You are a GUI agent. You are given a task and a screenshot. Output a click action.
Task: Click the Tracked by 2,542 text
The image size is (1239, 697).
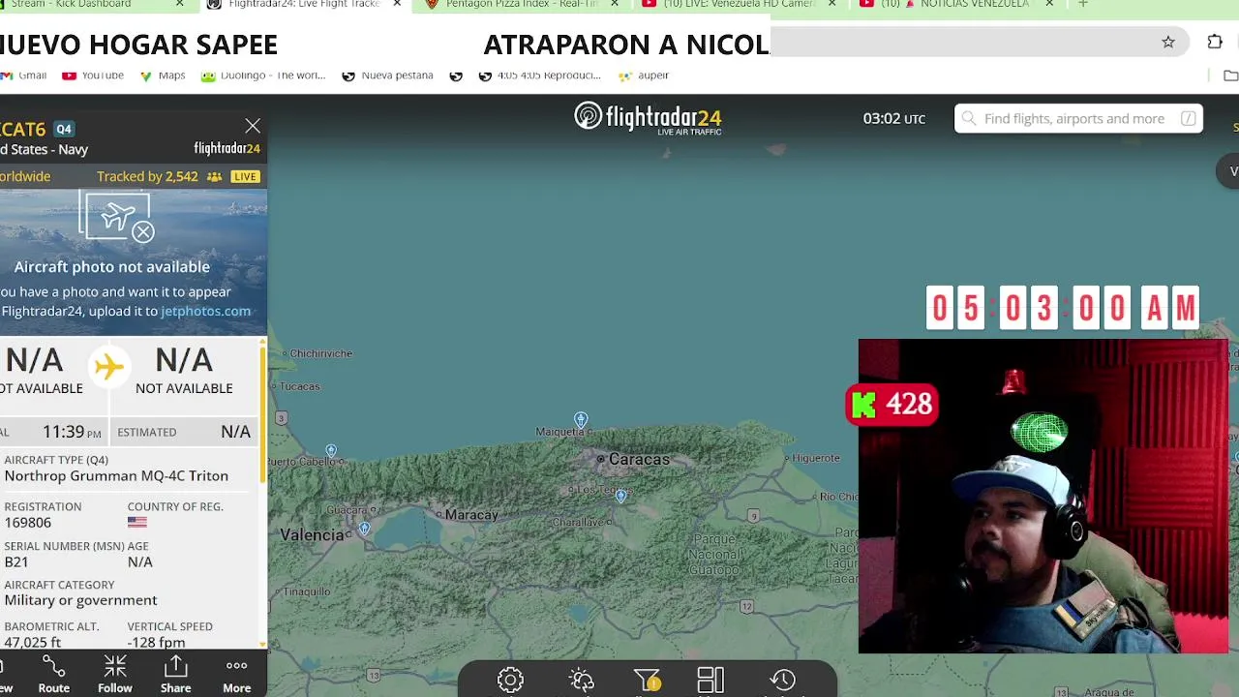click(147, 177)
